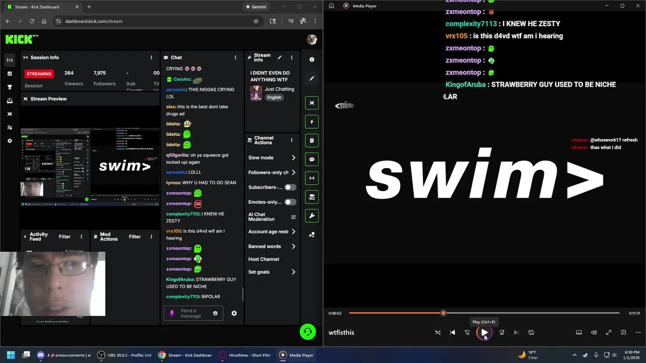646x363 pixels.
Task: Open more options menu in Media Player
Action: [638, 332]
